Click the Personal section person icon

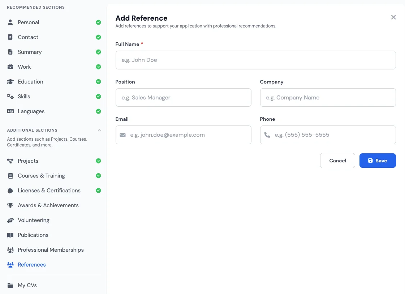[10, 22]
